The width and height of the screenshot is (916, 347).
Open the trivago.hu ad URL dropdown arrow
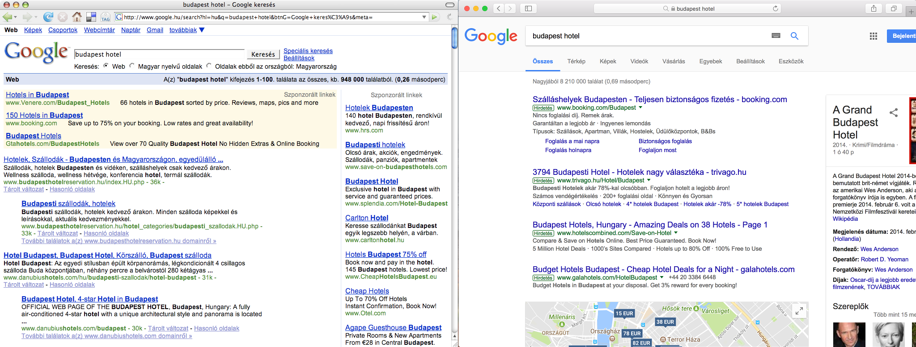pyautogui.click(x=649, y=180)
